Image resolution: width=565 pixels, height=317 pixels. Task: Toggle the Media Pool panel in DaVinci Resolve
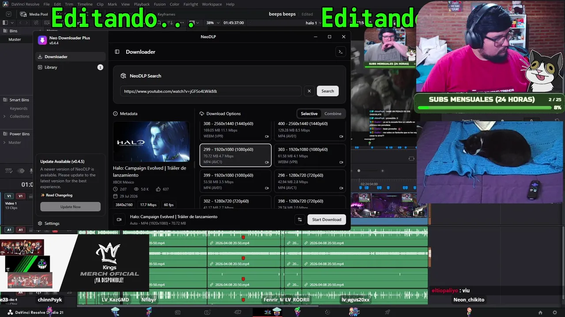click(x=34, y=14)
